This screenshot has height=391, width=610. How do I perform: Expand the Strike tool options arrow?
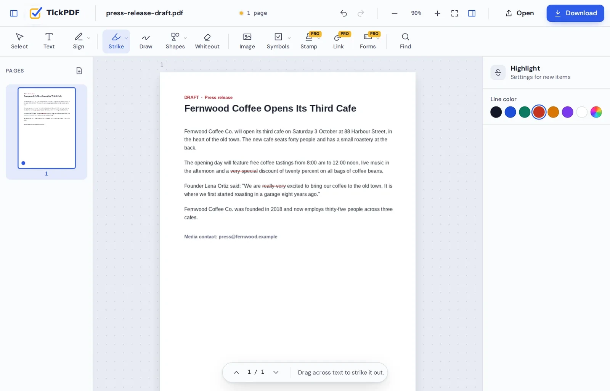tap(126, 38)
